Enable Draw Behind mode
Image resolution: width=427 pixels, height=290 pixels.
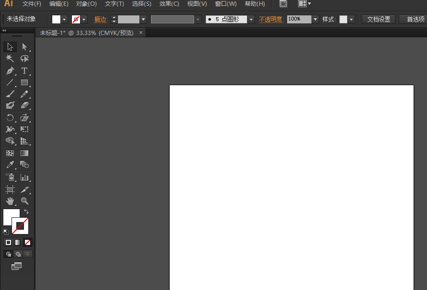(x=18, y=254)
